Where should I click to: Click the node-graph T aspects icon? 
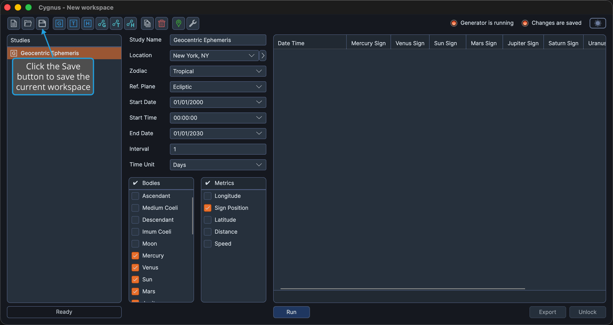click(116, 23)
